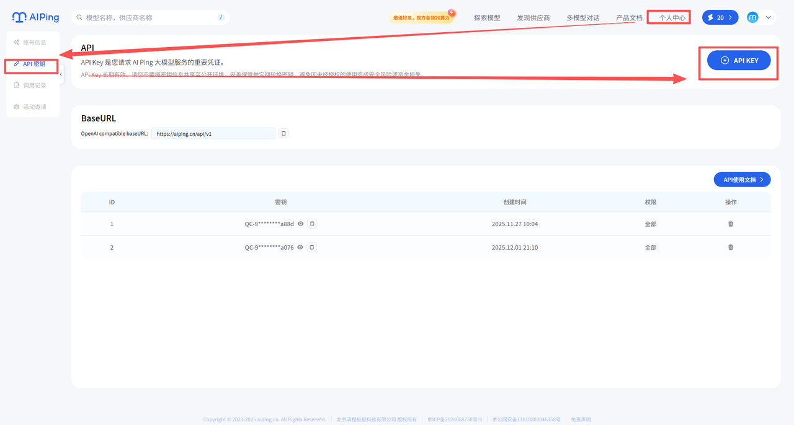Screen dimensions: 794x425
Task: Click the credits balance pill showing 20
Action: 720,17
